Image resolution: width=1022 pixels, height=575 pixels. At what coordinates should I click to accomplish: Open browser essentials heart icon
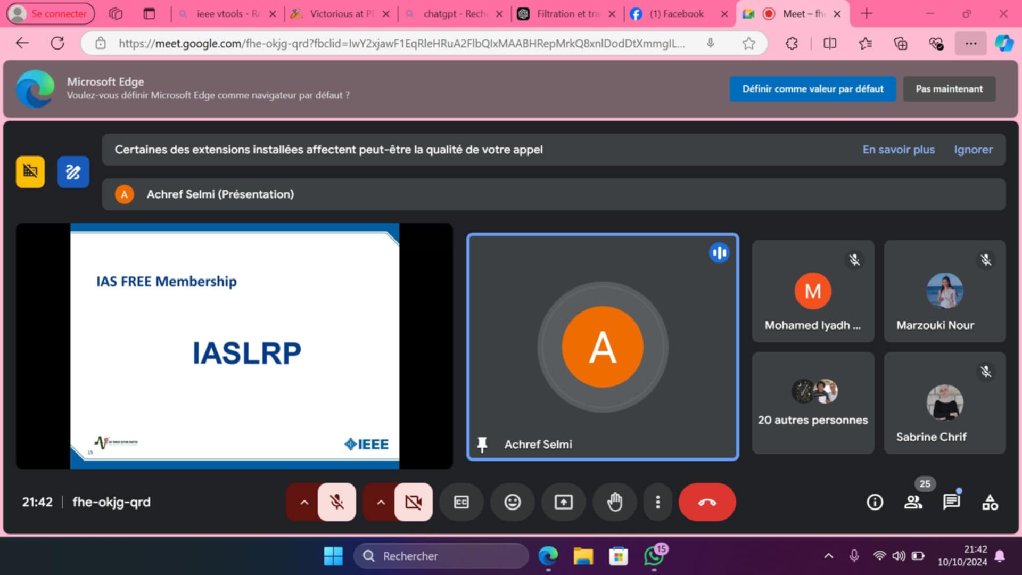(936, 43)
